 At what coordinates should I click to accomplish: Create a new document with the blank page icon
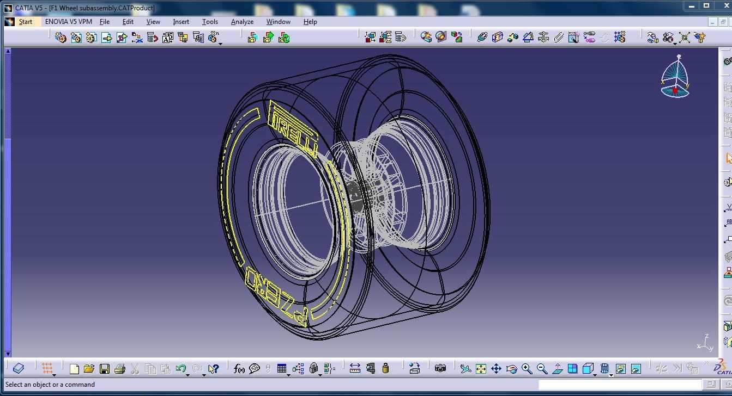(74, 368)
